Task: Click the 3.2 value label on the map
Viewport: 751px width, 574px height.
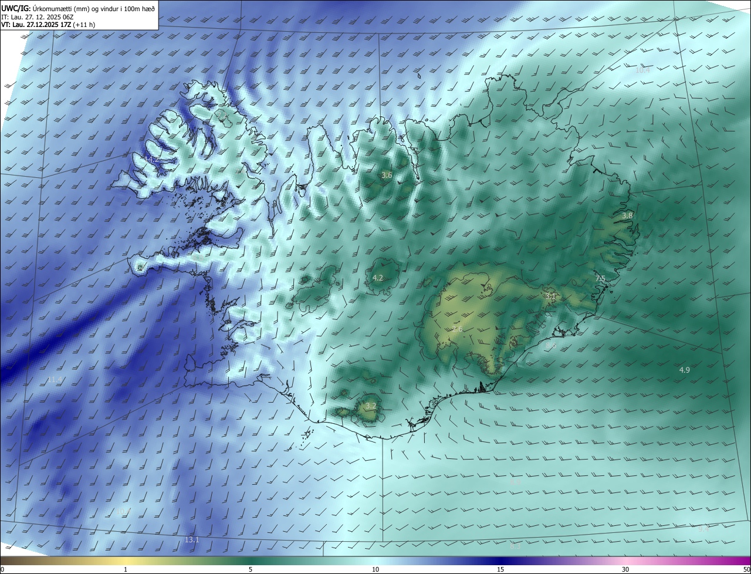Action: pyautogui.click(x=371, y=406)
